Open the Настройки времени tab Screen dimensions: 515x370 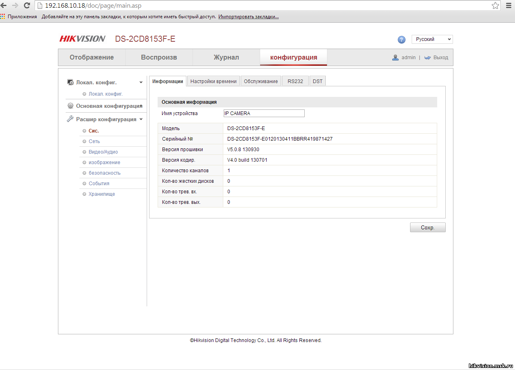214,81
